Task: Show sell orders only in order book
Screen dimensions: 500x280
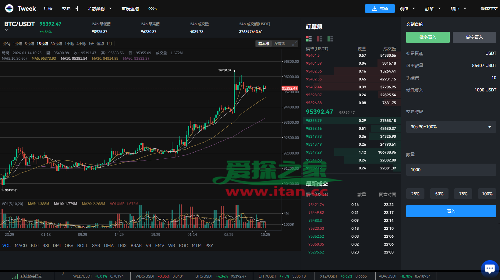Action: 319,39
